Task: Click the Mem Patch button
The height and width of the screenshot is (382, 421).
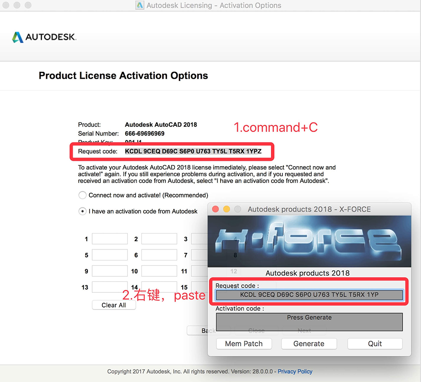Action: tap(244, 344)
